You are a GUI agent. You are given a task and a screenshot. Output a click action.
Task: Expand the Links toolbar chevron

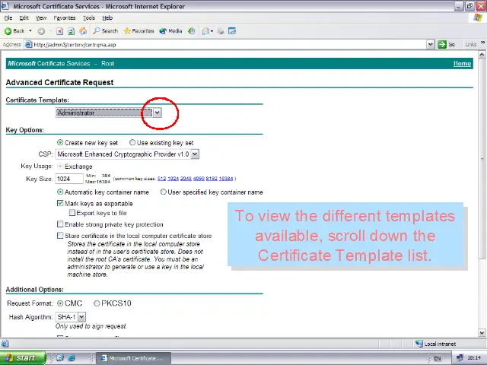coord(482,43)
